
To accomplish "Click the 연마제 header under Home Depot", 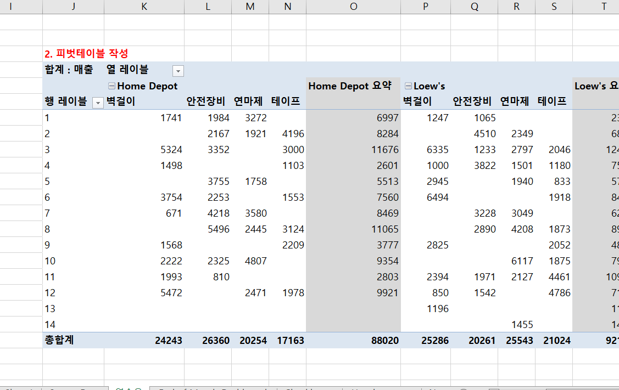I will [x=248, y=101].
